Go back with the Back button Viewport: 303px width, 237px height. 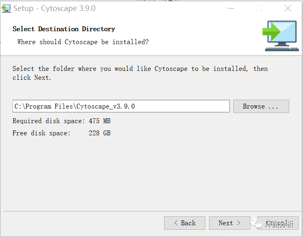tap(185, 223)
